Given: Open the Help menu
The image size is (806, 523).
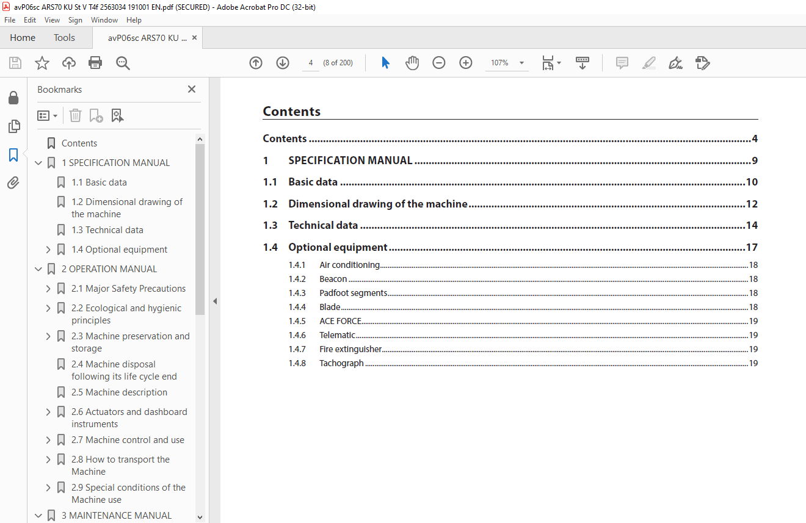Looking at the screenshot, I should pos(134,20).
